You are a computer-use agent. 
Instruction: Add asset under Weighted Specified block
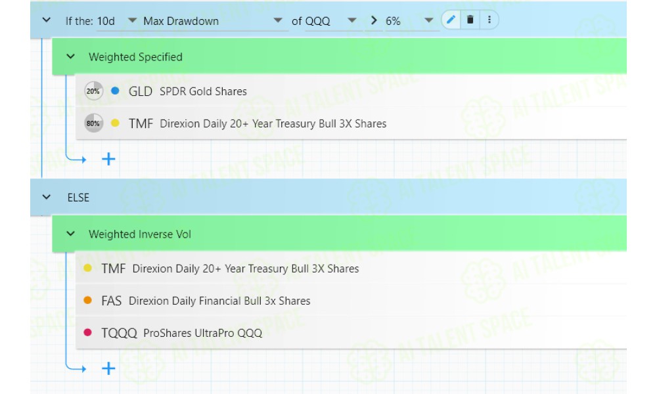point(108,159)
